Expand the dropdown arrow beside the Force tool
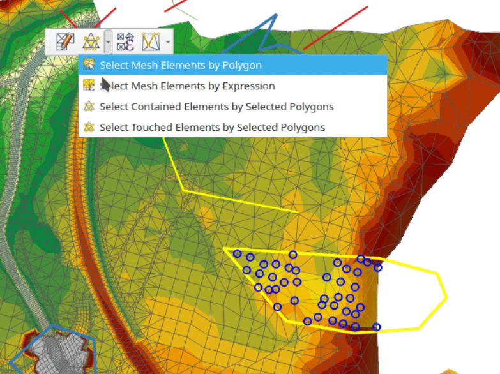500x374 pixels. [168, 41]
